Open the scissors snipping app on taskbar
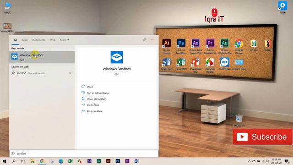 pyautogui.click(x=52, y=161)
